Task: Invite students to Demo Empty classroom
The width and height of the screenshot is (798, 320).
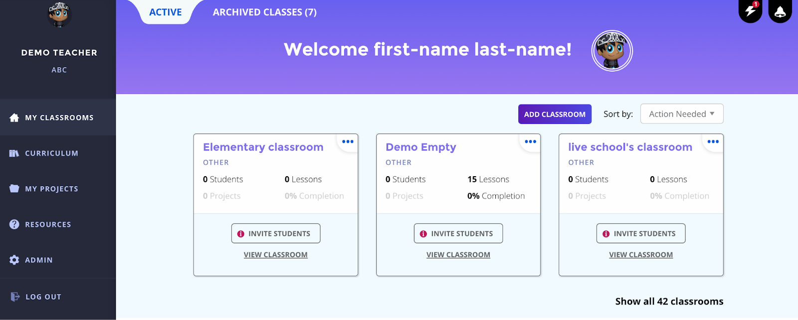Action: [458, 233]
